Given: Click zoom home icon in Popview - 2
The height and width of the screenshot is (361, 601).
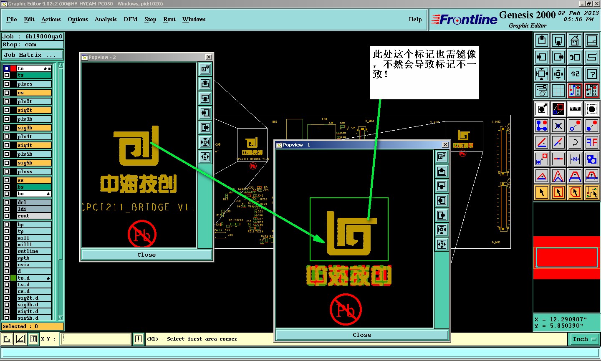Looking at the screenshot, I should point(205,69).
